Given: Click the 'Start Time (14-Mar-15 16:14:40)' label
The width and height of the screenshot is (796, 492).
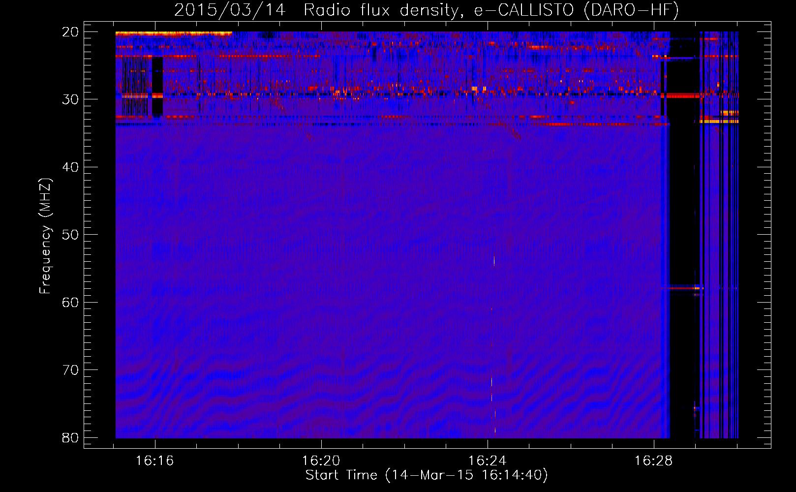Looking at the screenshot, I should [427, 475].
